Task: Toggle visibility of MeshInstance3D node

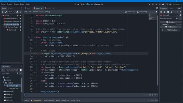Action: tap(20, 18)
